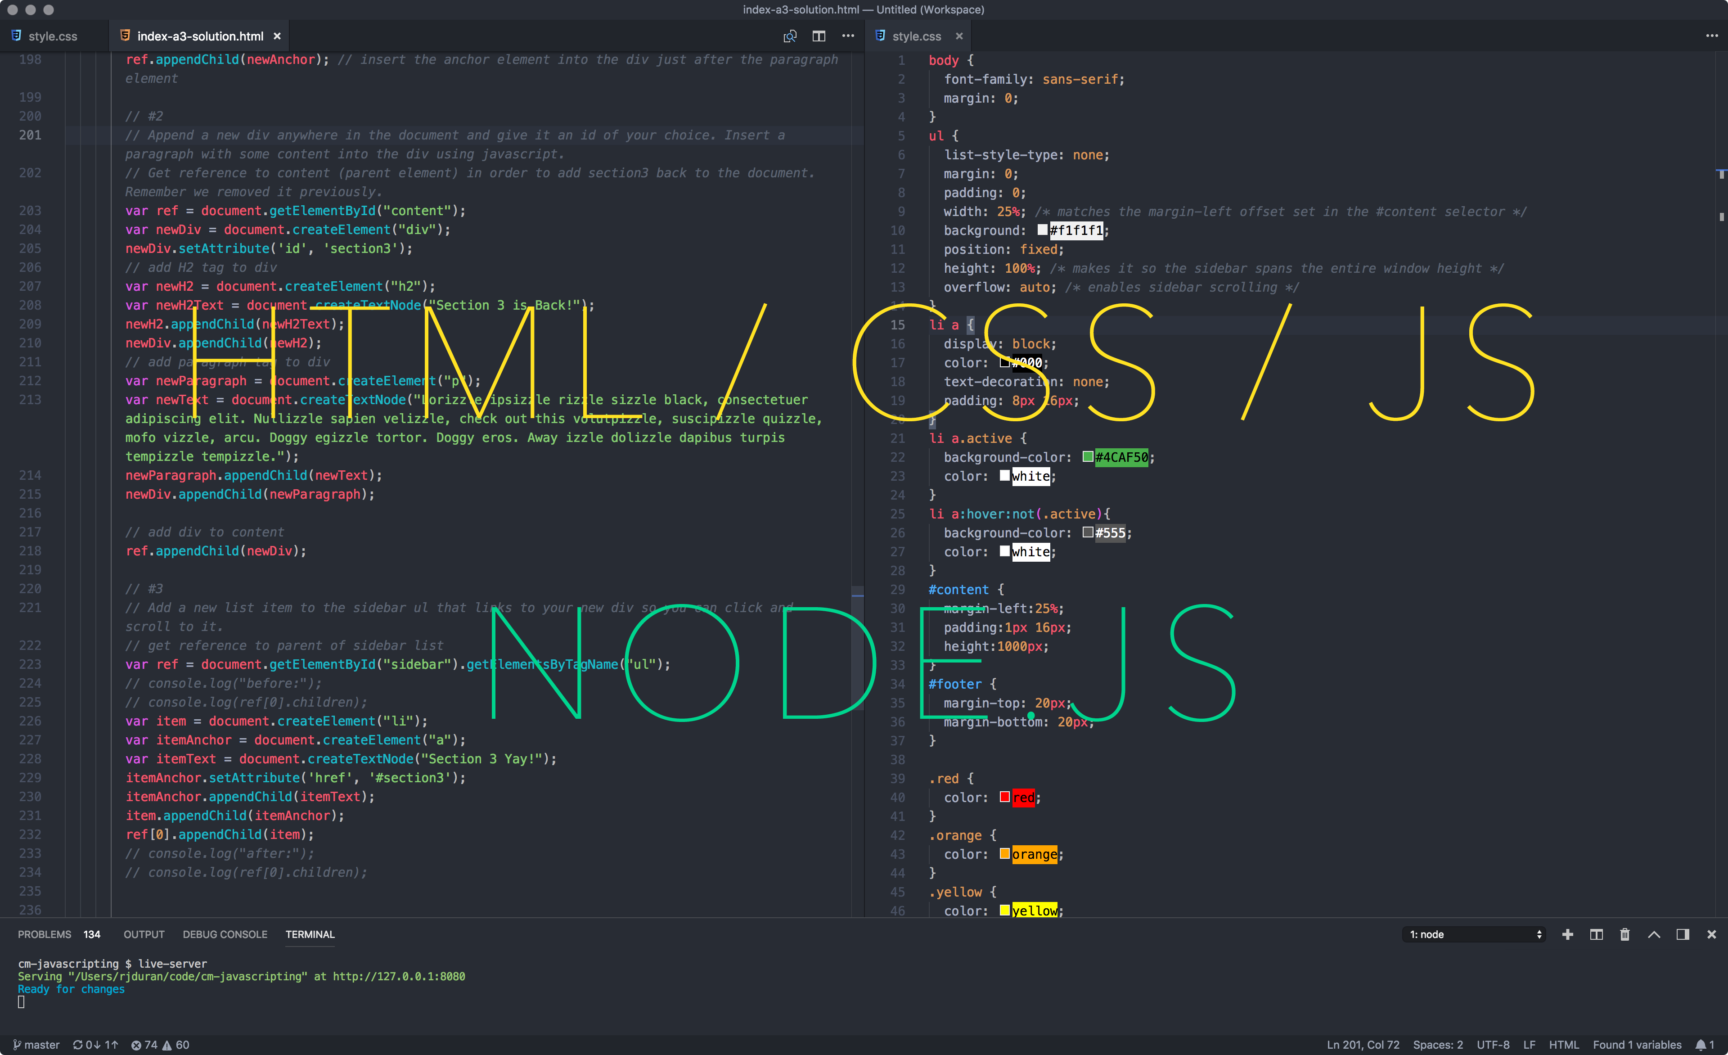The width and height of the screenshot is (1728, 1055).
Task: Click the master git branch button
Action: tap(36, 1045)
